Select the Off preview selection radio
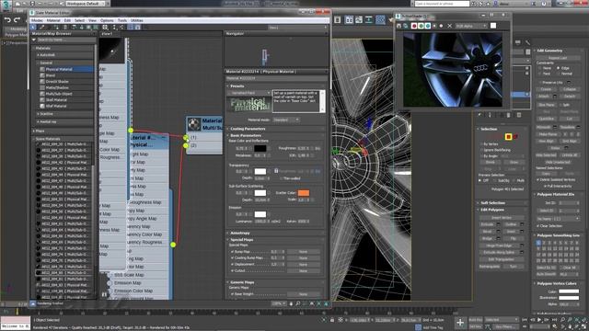The width and height of the screenshot is (589, 331). 480,180
